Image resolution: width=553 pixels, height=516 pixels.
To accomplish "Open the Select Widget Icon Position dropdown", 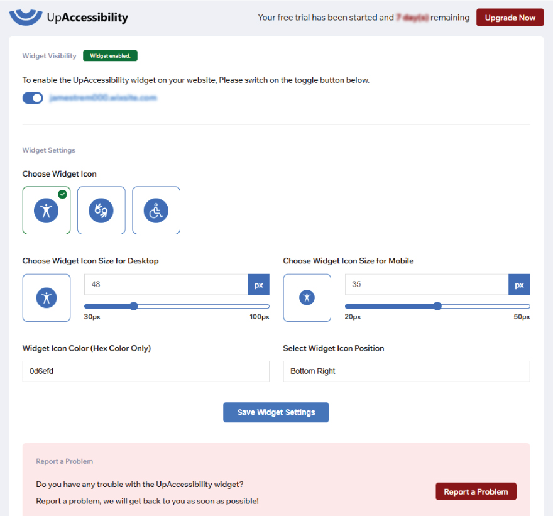I will [x=407, y=371].
